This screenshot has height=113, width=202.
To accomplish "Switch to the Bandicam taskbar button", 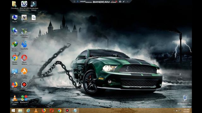I will 67,110.
